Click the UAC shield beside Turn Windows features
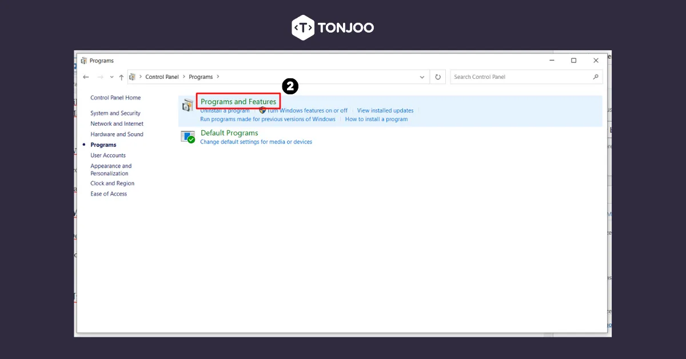 (x=262, y=110)
